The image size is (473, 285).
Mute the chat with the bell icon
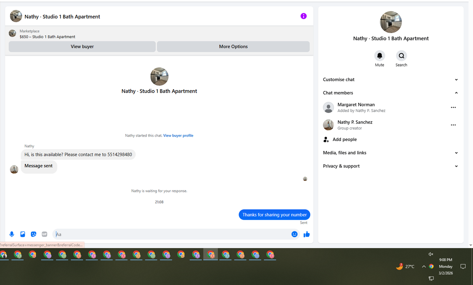(x=379, y=56)
